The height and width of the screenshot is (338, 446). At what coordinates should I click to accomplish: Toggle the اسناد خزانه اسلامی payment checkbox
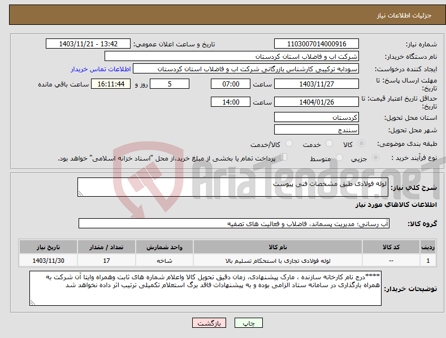tap(284, 157)
